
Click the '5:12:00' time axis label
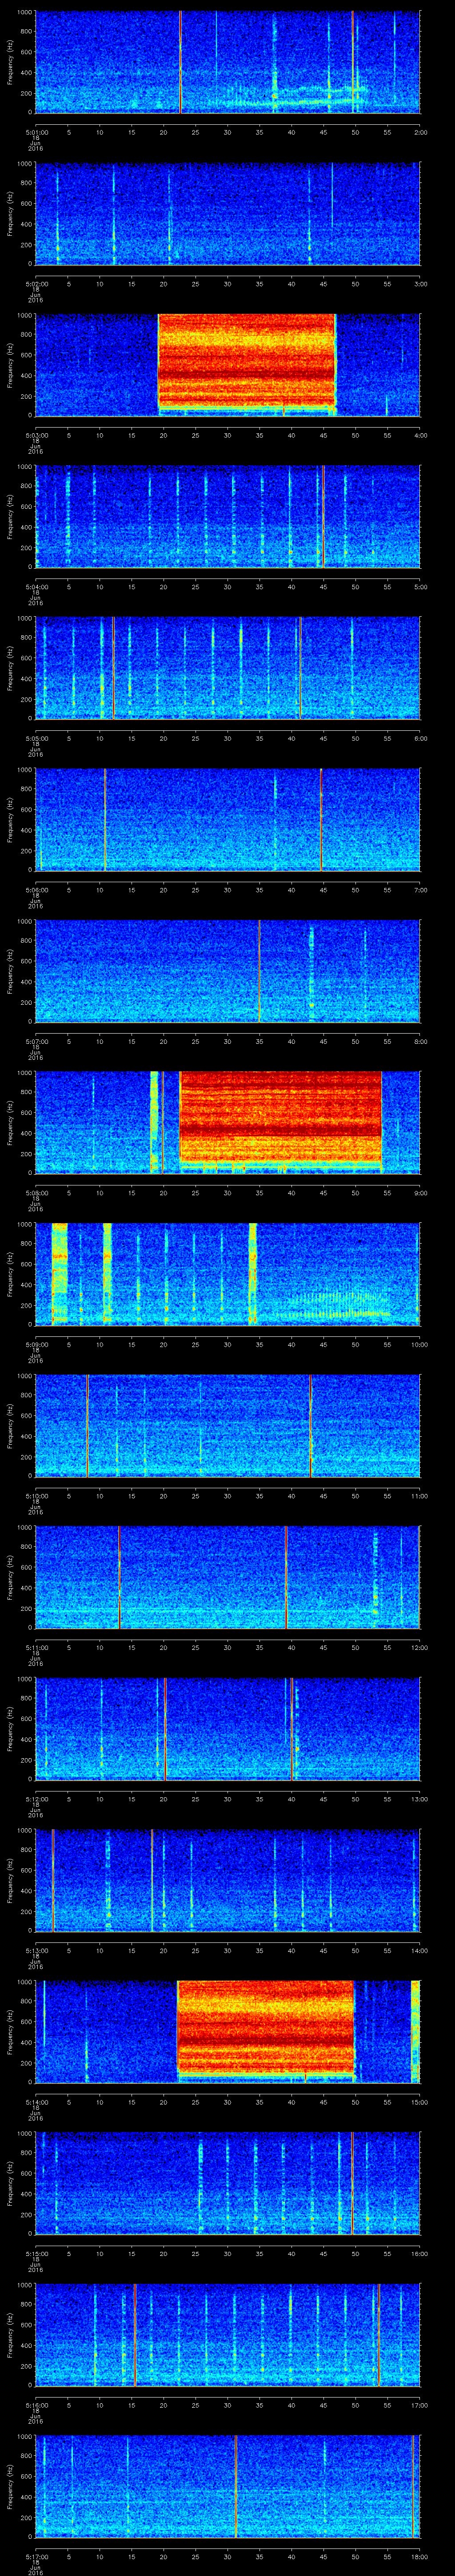36,1798
